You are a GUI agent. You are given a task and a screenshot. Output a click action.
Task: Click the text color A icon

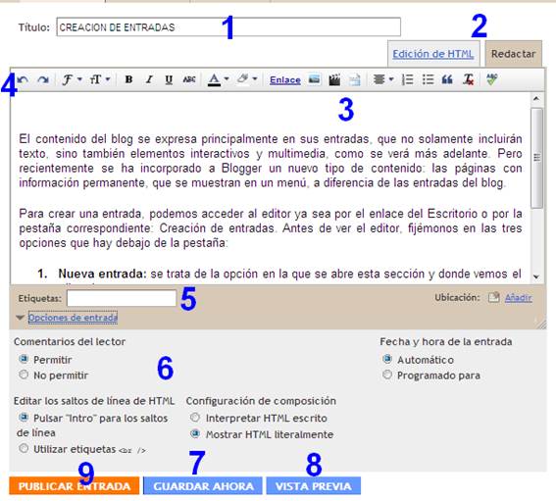(x=214, y=79)
